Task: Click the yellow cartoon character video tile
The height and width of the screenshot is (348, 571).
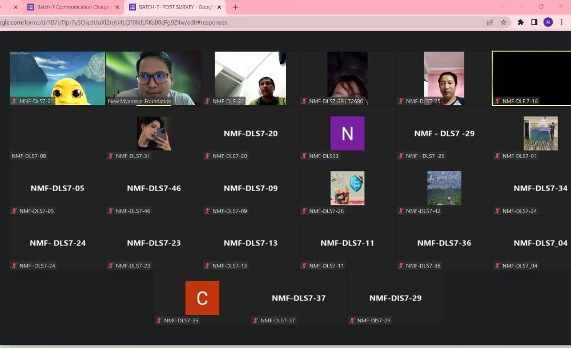Action: [57, 78]
